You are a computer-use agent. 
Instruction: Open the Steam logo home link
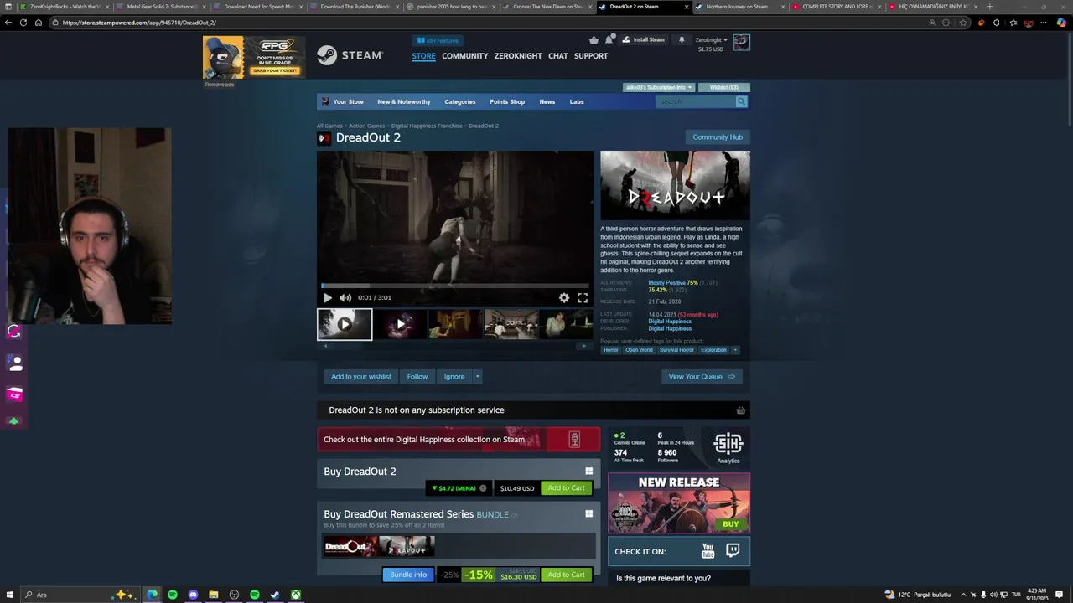tap(350, 55)
